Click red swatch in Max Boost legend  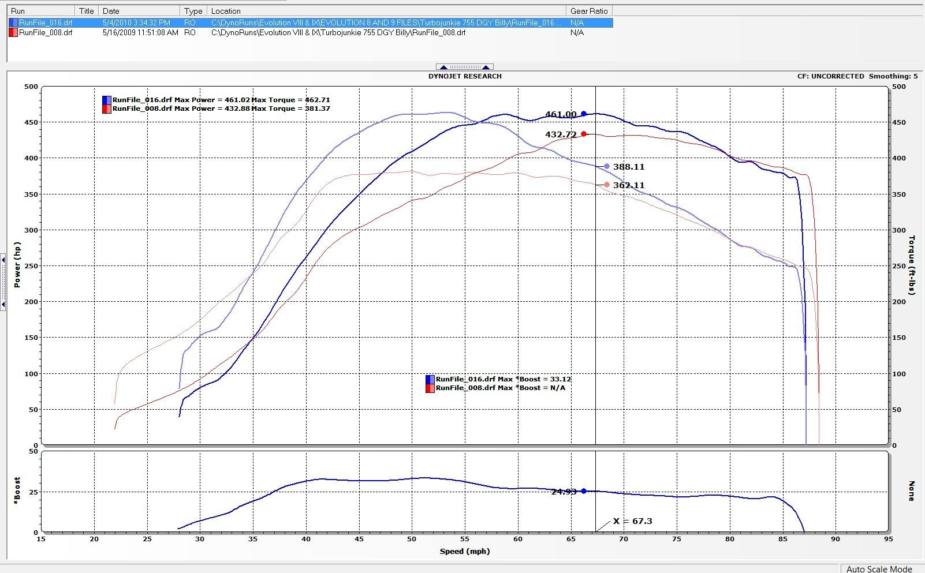[430, 388]
